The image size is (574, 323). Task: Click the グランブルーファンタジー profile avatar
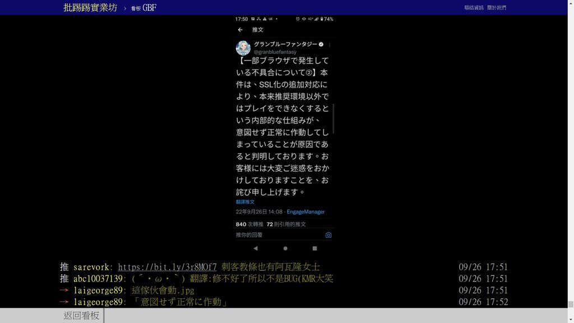click(x=243, y=48)
